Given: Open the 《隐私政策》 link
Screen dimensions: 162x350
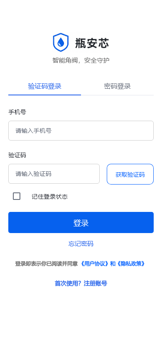Looking at the screenshot, I should click(x=130, y=264).
